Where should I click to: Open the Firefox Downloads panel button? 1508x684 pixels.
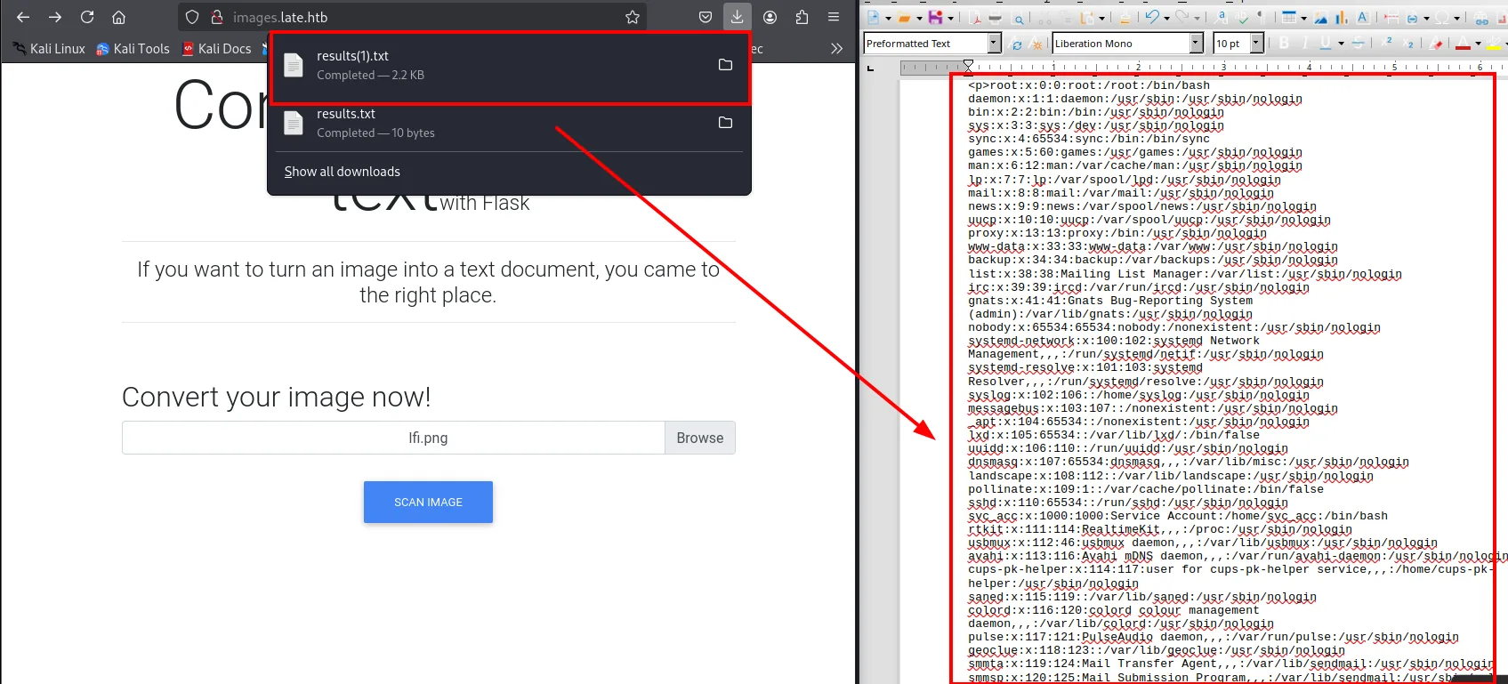point(738,16)
